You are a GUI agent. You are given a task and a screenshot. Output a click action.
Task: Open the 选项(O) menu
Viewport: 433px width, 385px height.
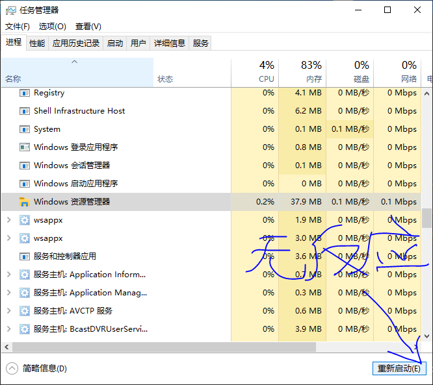(53, 27)
